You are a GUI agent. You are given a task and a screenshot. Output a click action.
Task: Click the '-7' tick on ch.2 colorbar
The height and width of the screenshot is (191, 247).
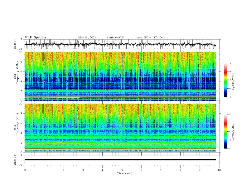[x=230, y=149]
